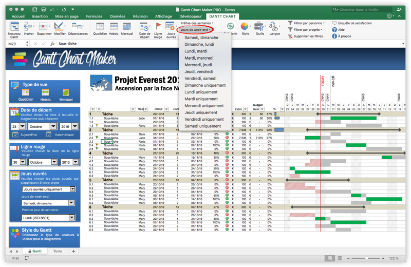Add a new sheet with the plus button
This screenshot has width=411, height=267.
tap(73, 251)
